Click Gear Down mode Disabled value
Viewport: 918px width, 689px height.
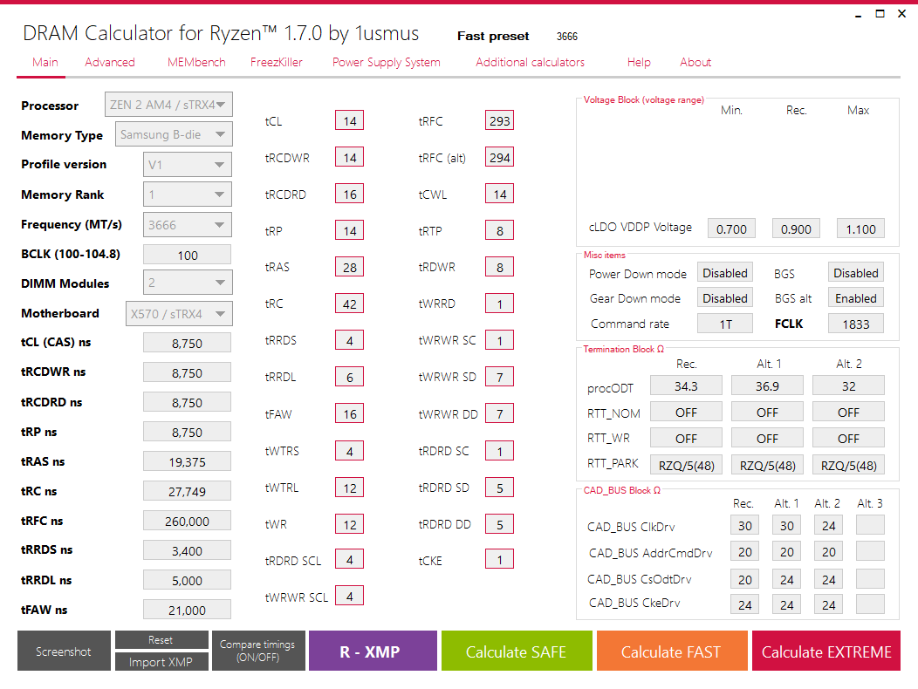[725, 298]
